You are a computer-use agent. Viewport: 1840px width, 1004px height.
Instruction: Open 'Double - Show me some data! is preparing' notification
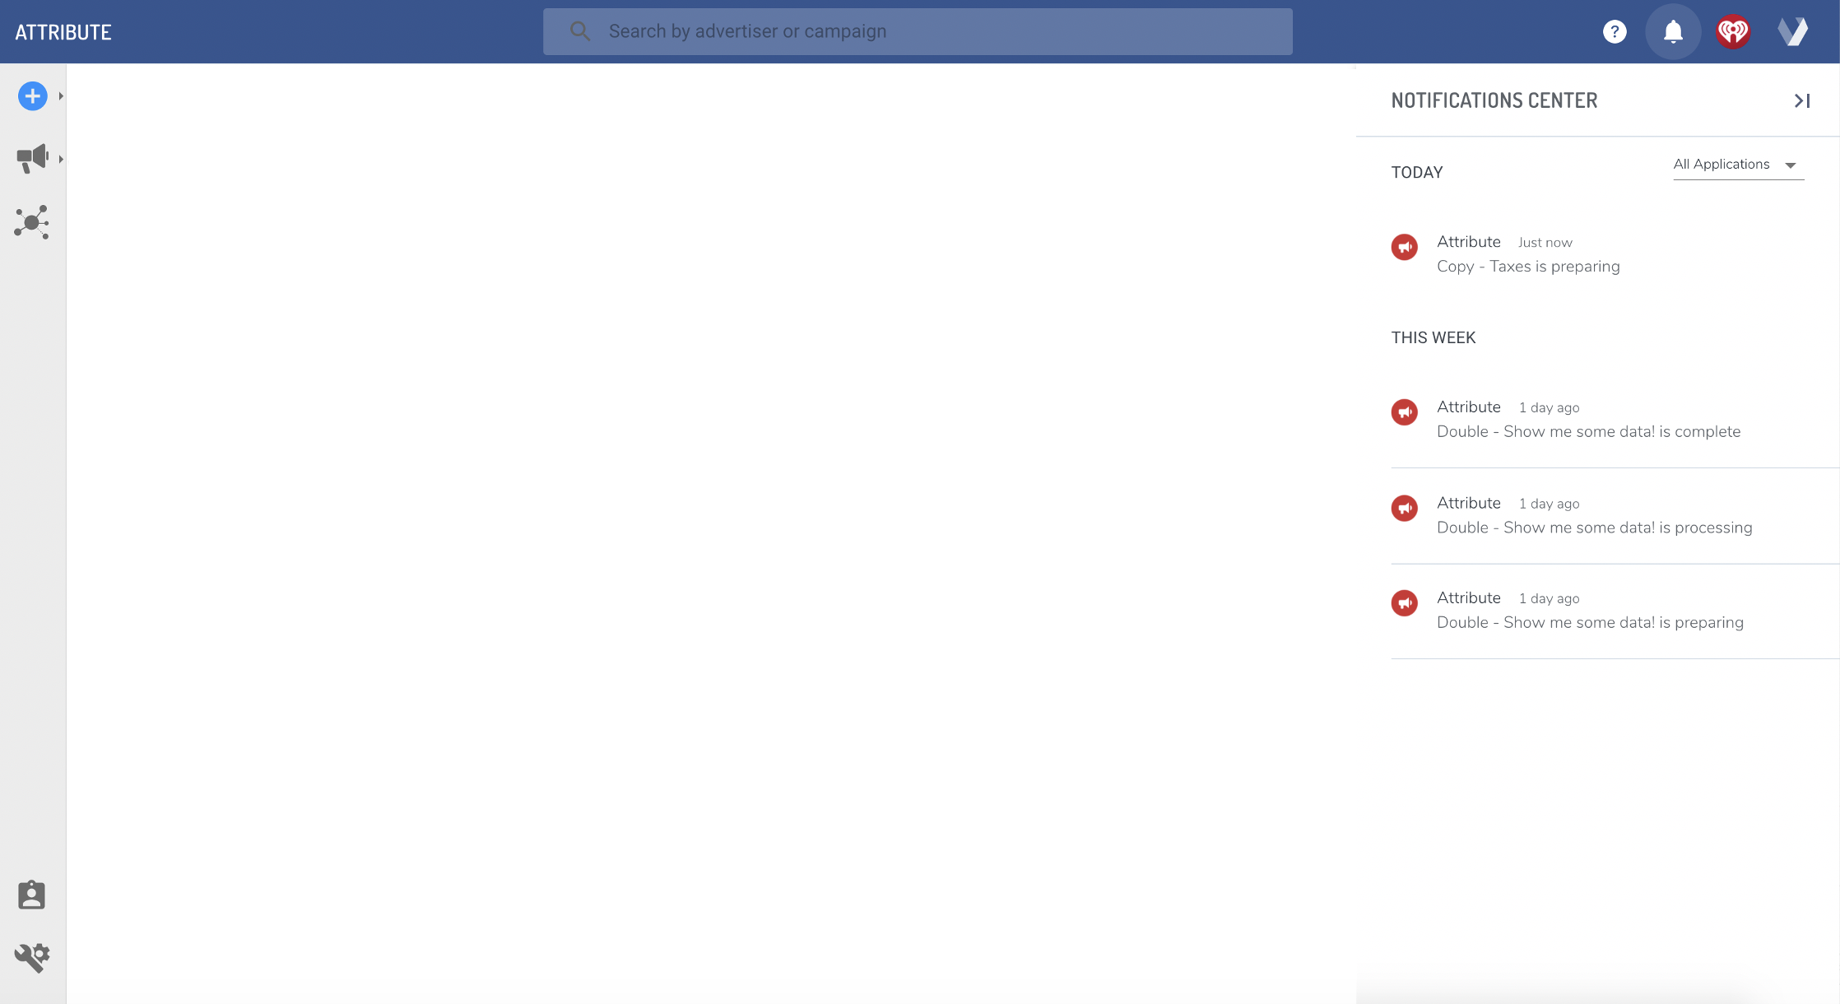point(1590,622)
